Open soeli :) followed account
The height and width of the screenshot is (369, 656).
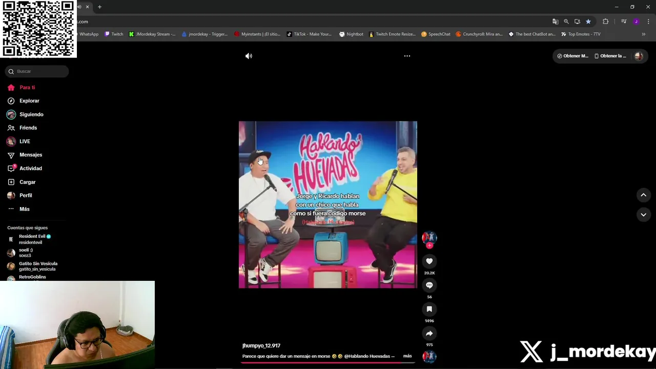[26, 253]
